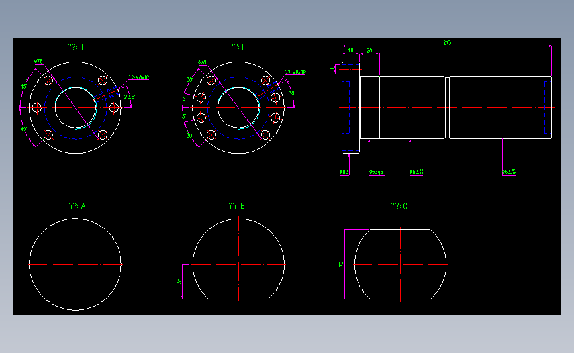This screenshot has width=574, height=353.
Task: Select the '??: A' section title
Action: click(x=77, y=206)
